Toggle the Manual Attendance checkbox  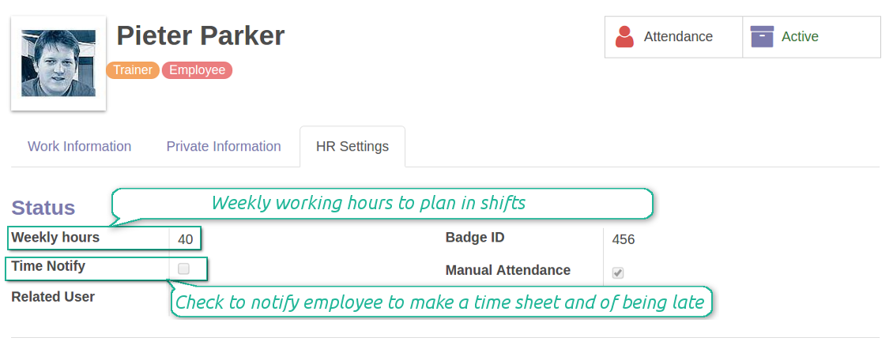pyautogui.click(x=618, y=272)
